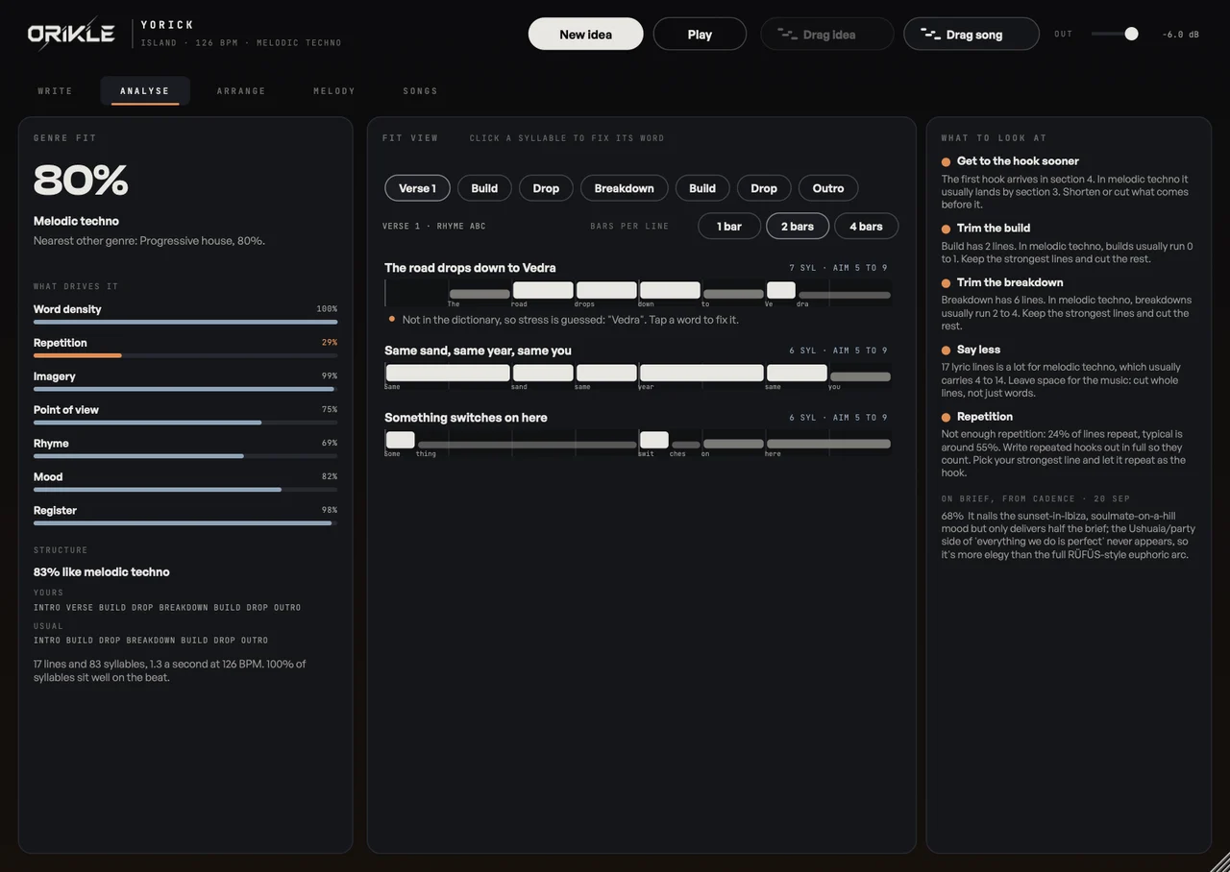Click the '83% like melodic techno' structure text
Viewport: 1230px width, 872px height.
(102, 571)
